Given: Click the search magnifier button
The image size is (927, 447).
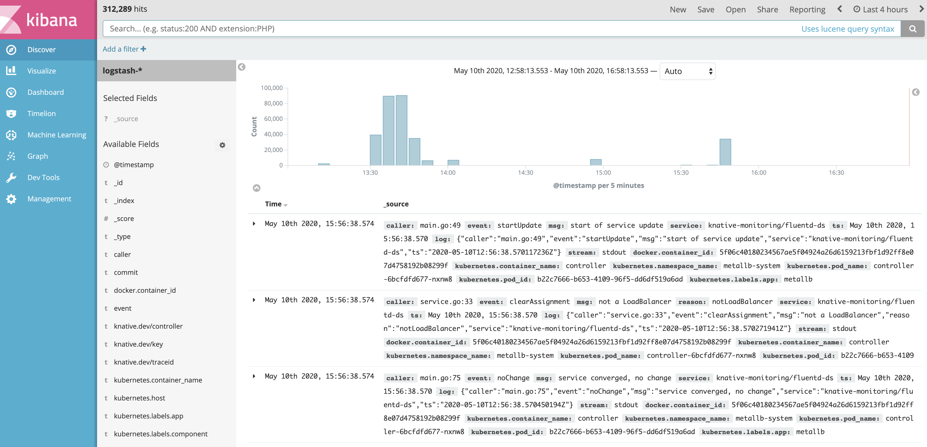Looking at the screenshot, I should pyautogui.click(x=912, y=29).
